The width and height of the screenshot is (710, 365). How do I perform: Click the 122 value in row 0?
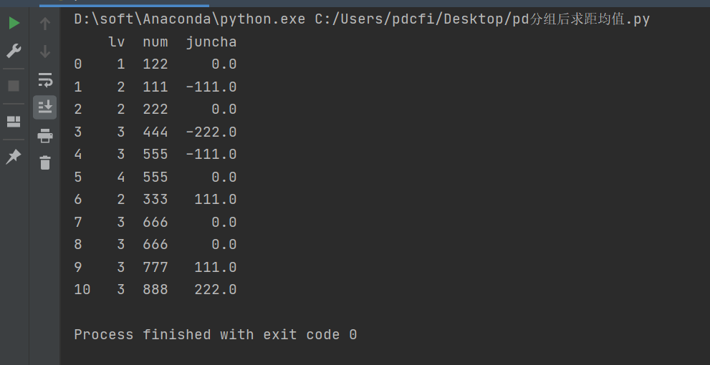[x=155, y=64]
